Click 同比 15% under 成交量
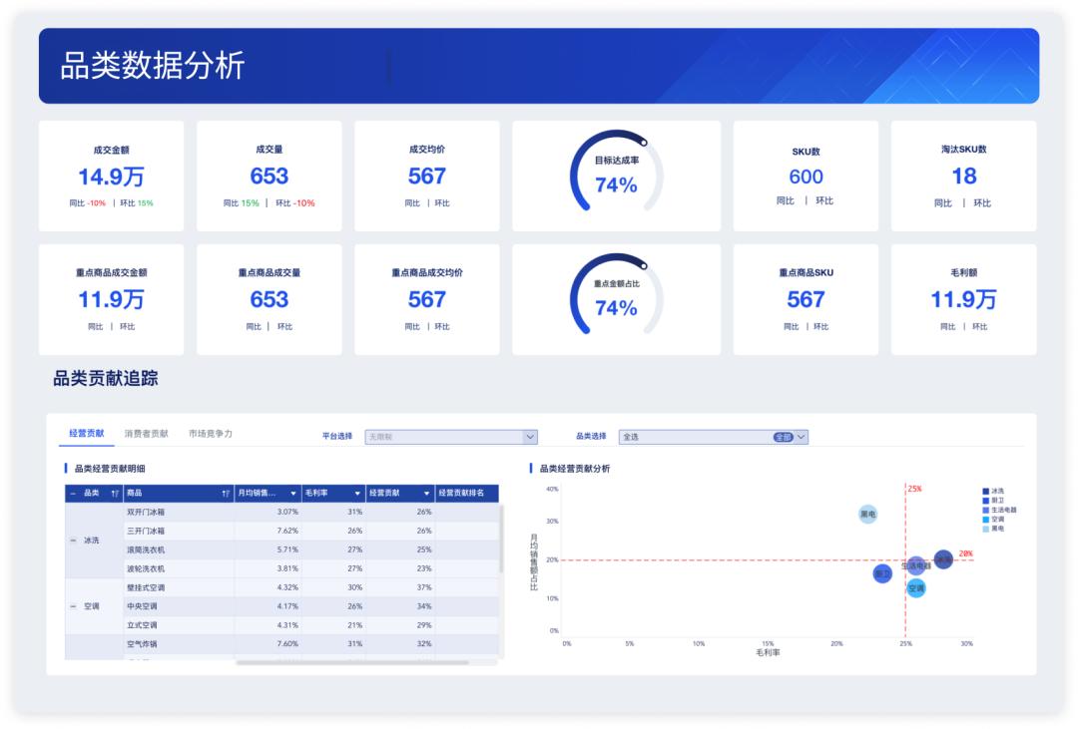1078x729 pixels. coord(242,203)
